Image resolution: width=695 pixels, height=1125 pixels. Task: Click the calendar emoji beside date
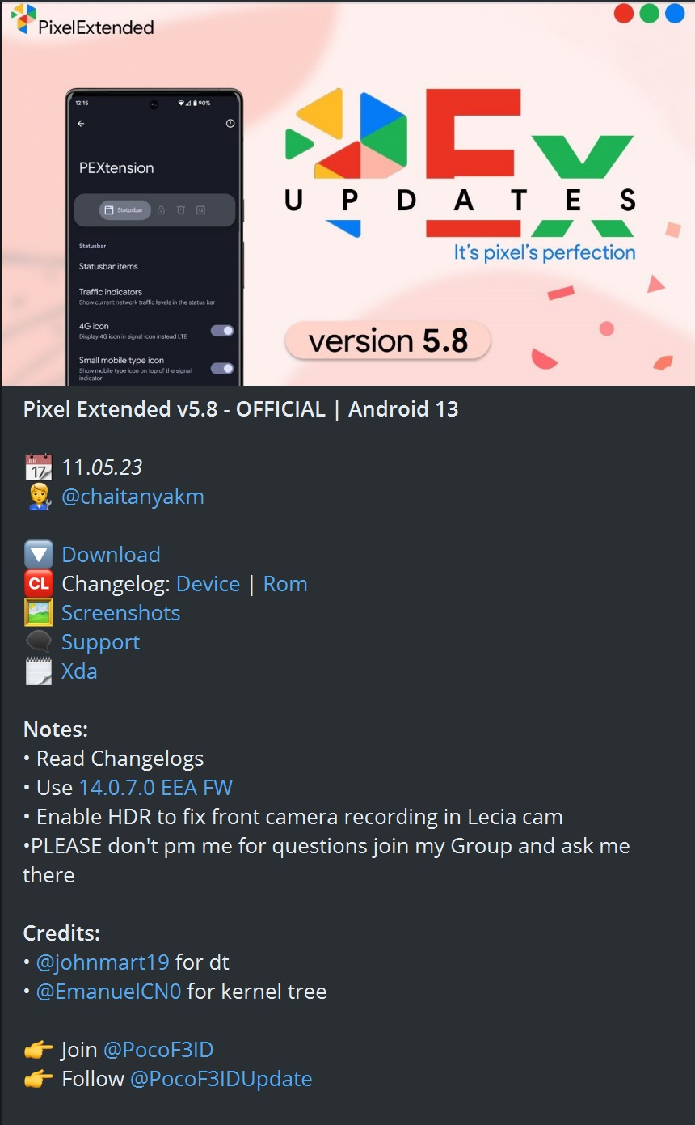[x=39, y=467]
